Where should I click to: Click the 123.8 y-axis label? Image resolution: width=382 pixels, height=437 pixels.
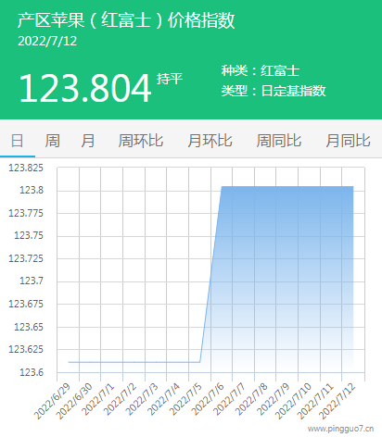point(32,190)
